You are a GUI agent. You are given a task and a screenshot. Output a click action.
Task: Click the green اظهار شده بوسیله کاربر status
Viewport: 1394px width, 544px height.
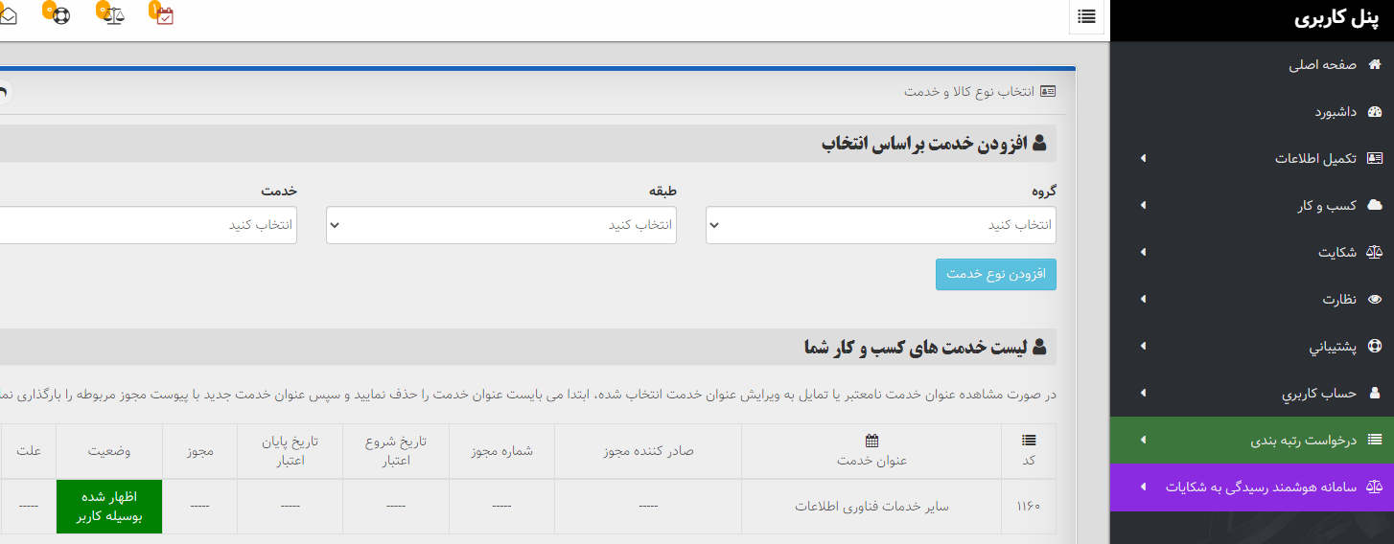(x=109, y=507)
